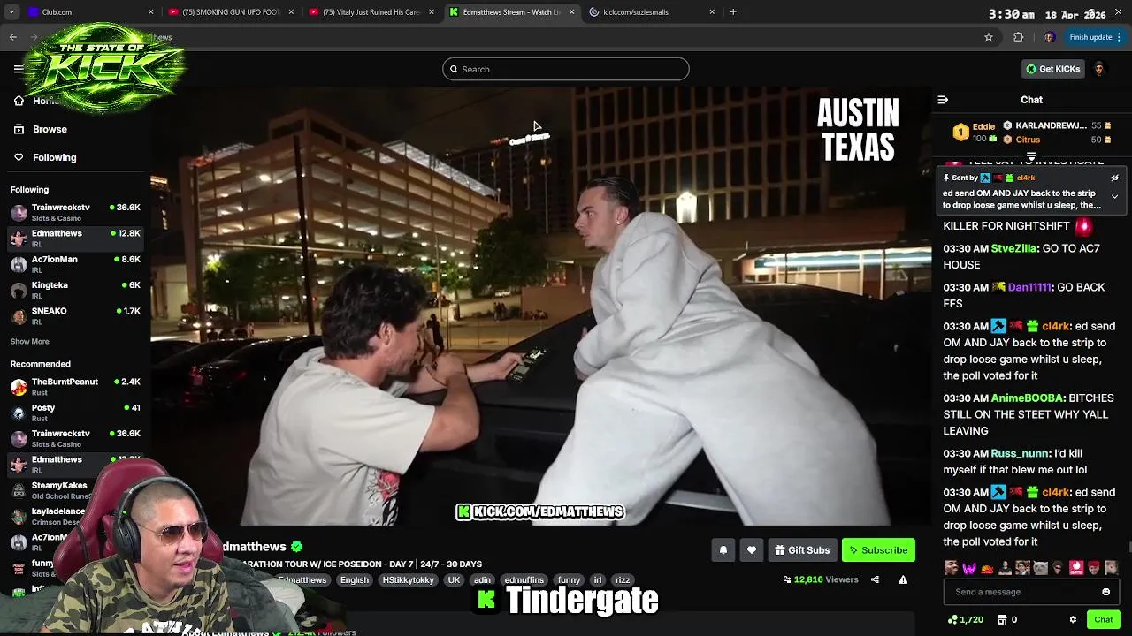1132x636 pixels.
Task: Switch to Vitaly Just Ruined YouTube tab
Action: pos(371,12)
